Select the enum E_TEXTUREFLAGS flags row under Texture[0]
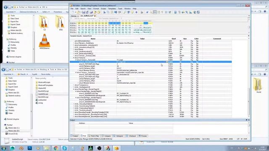 pos(150,64)
